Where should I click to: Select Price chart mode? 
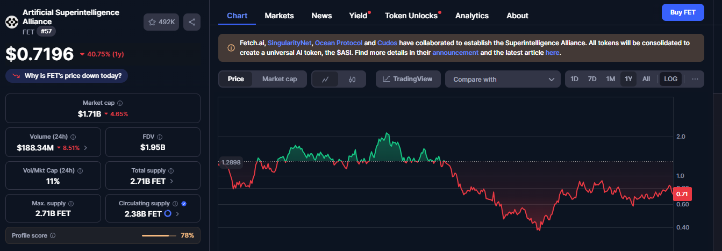(236, 79)
